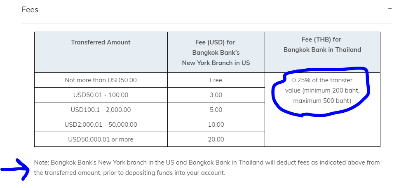This screenshot has width=413, height=188.
Task: Select the USD2,000.01 - 50,000.00 cell
Action: (x=101, y=124)
